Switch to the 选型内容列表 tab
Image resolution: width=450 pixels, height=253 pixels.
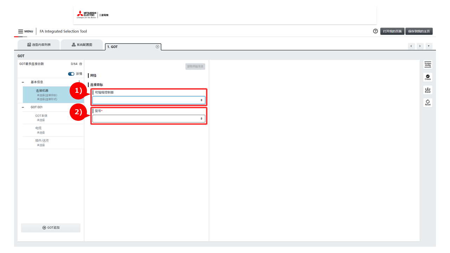click(39, 45)
